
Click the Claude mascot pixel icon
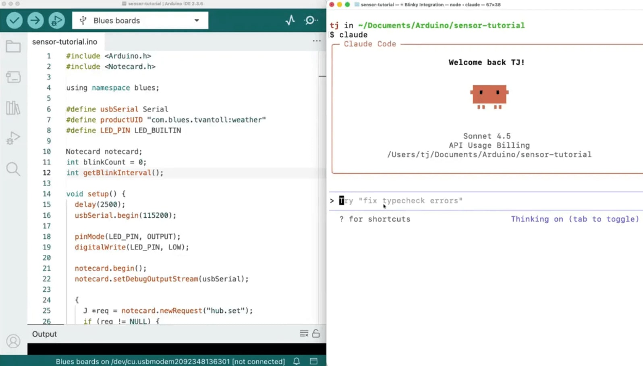pyautogui.click(x=489, y=97)
